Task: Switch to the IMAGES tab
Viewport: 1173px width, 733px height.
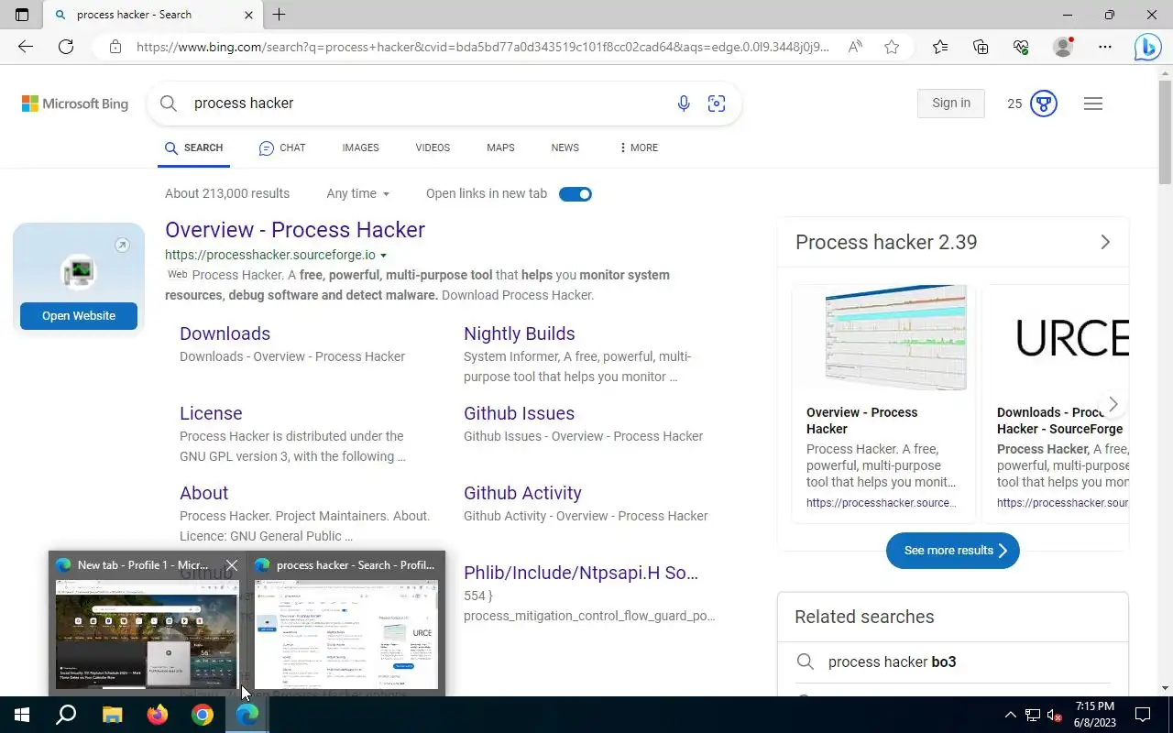Action: [x=360, y=148]
